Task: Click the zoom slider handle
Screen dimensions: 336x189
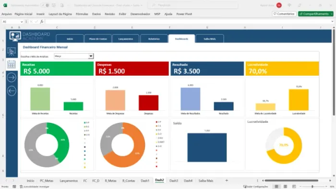Action: pyautogui.click(x=312, y=187)
